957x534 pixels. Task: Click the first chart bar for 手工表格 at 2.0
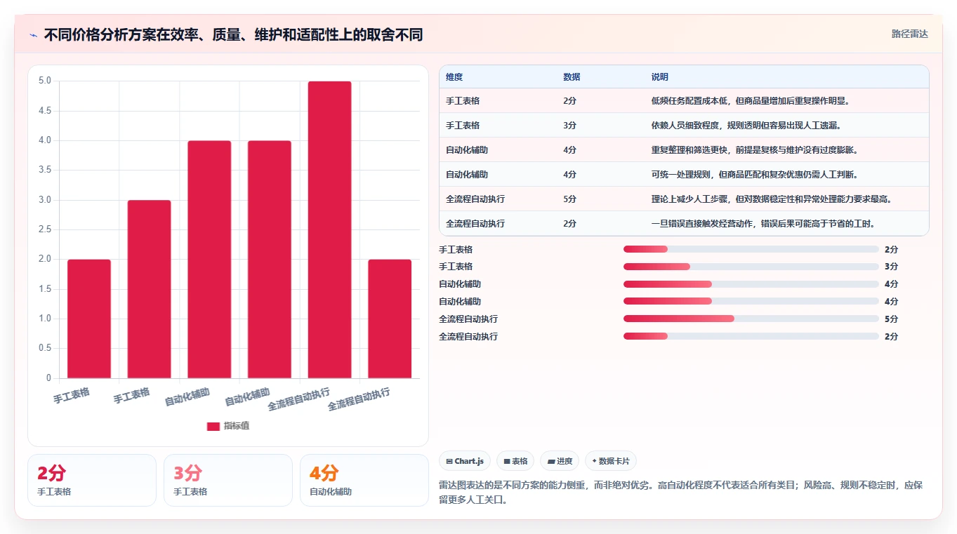(x=89, y=319)
